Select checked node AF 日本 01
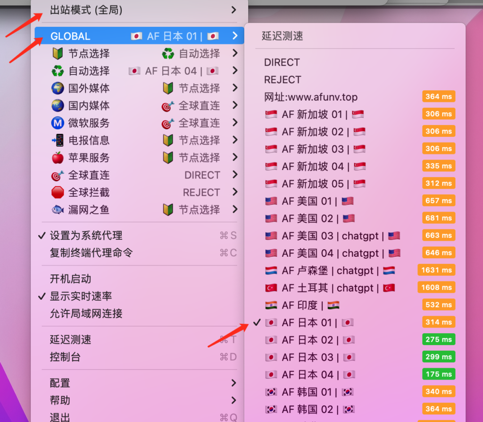 [355, 322]
